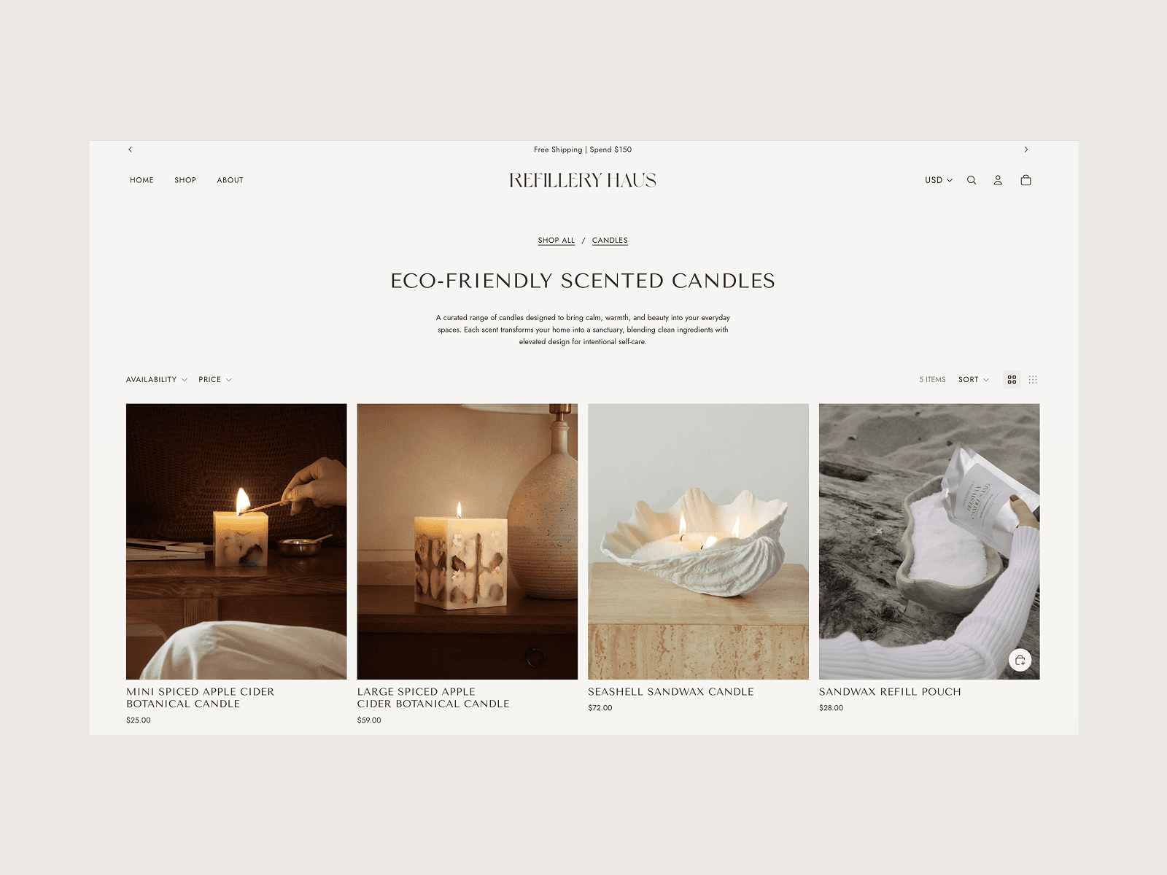Follow the Shop All breadcrumb link

(557, 241)
